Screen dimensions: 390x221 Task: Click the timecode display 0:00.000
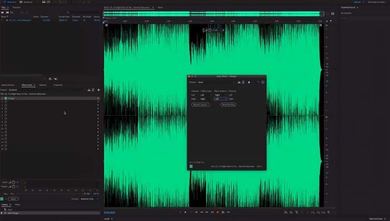coord(109,213)
